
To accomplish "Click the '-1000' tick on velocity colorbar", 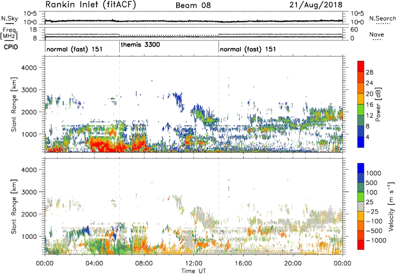I will click(376, 240).
